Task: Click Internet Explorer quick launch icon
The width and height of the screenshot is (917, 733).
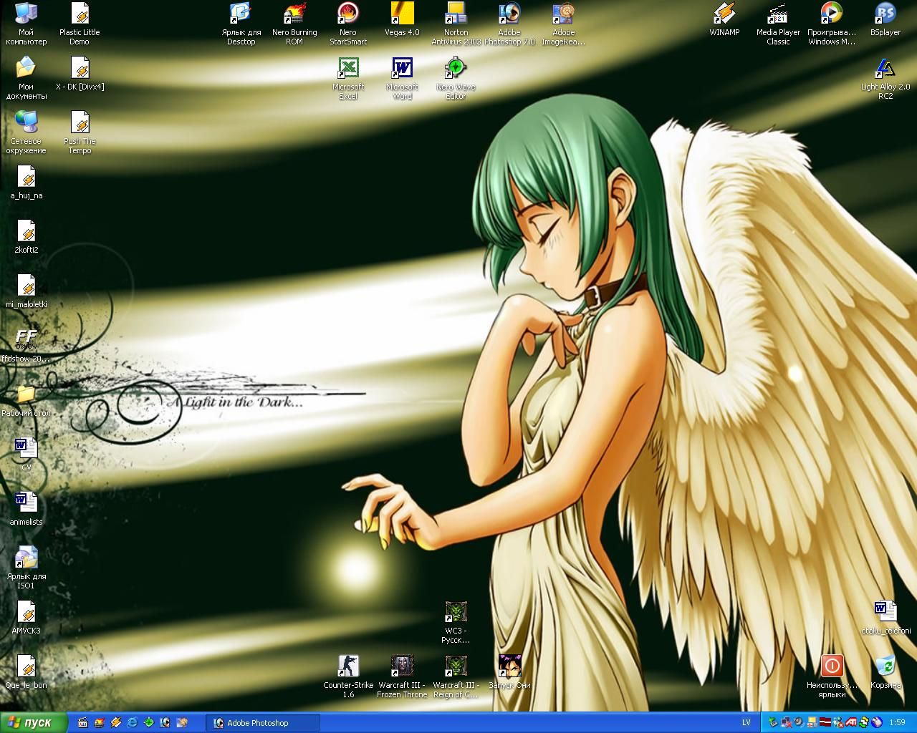Action: [x=132, y=723]
